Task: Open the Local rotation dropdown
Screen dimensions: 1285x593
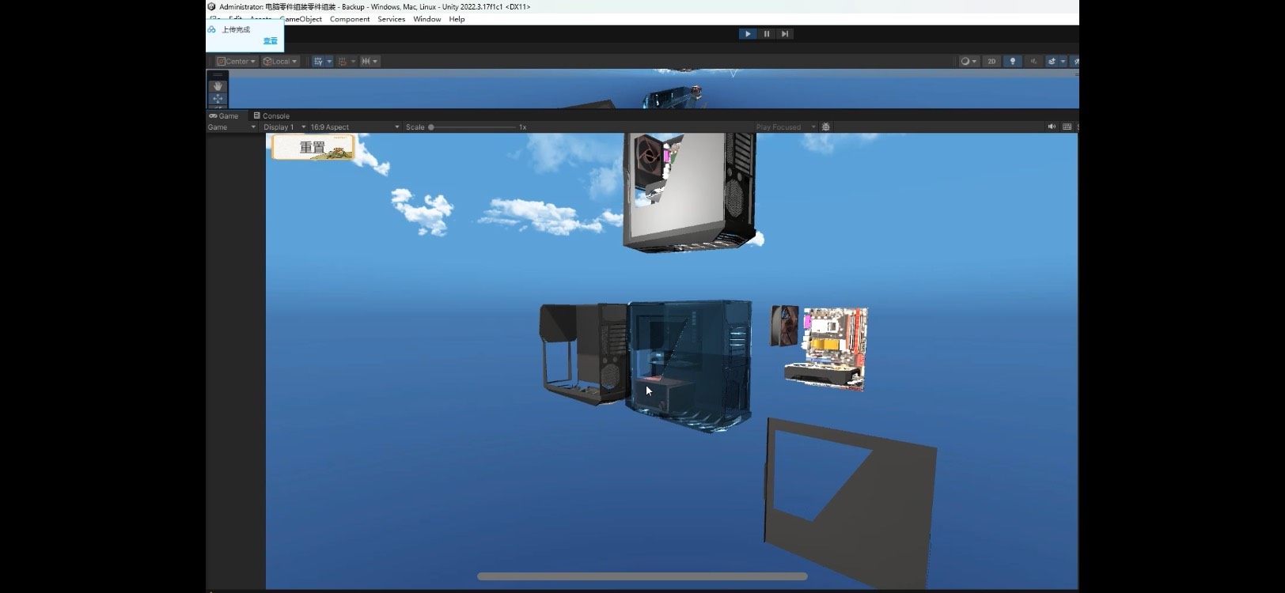Action: tap(280, 62)
